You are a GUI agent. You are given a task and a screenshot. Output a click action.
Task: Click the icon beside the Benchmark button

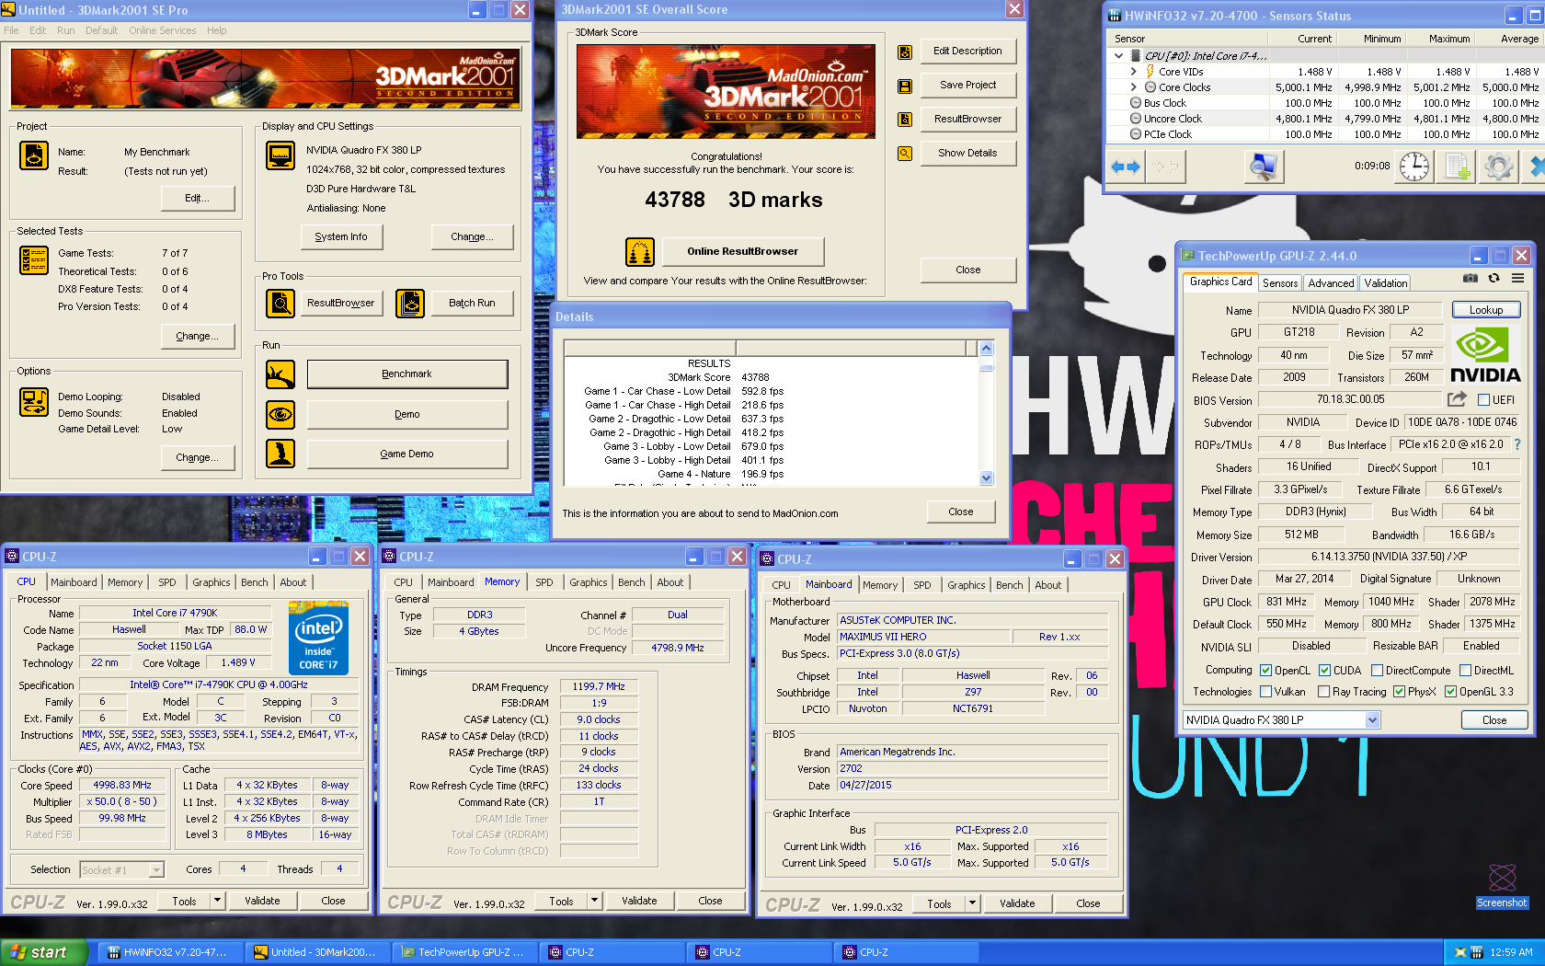coord(280,374)
